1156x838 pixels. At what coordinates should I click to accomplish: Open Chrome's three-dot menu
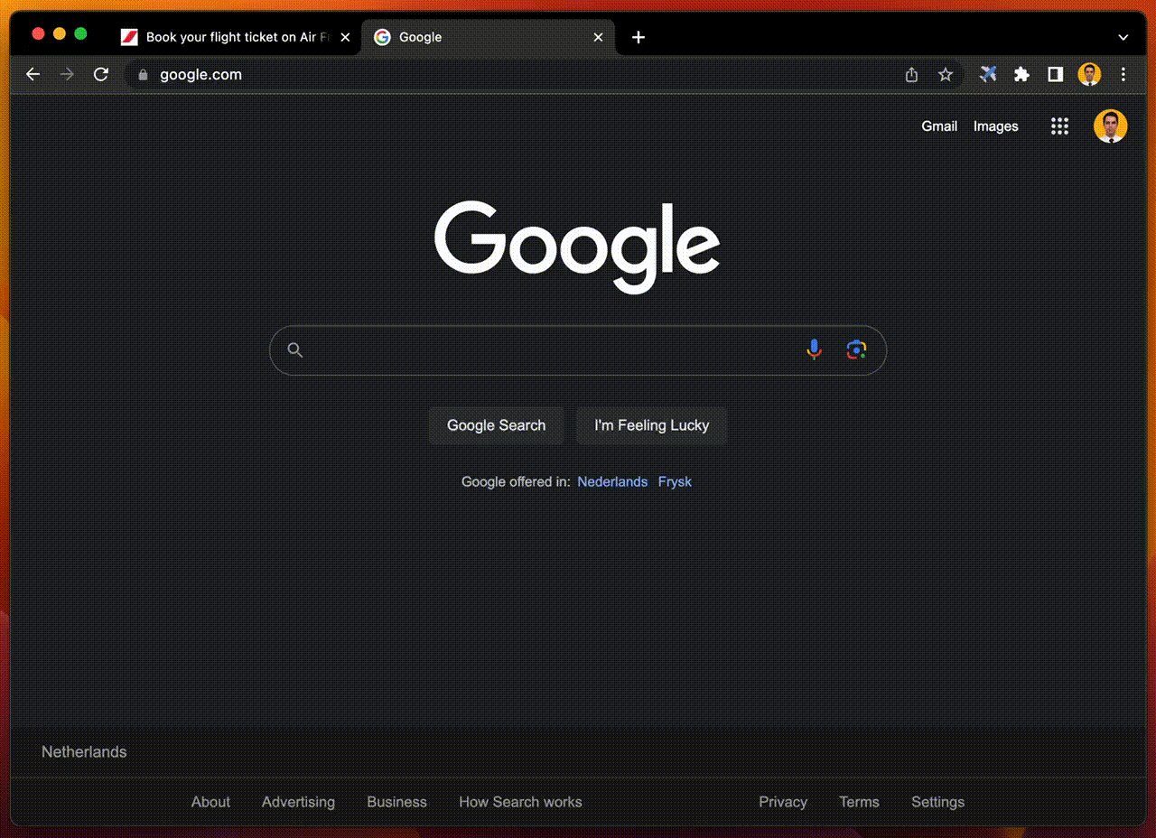coord(1123,75)
